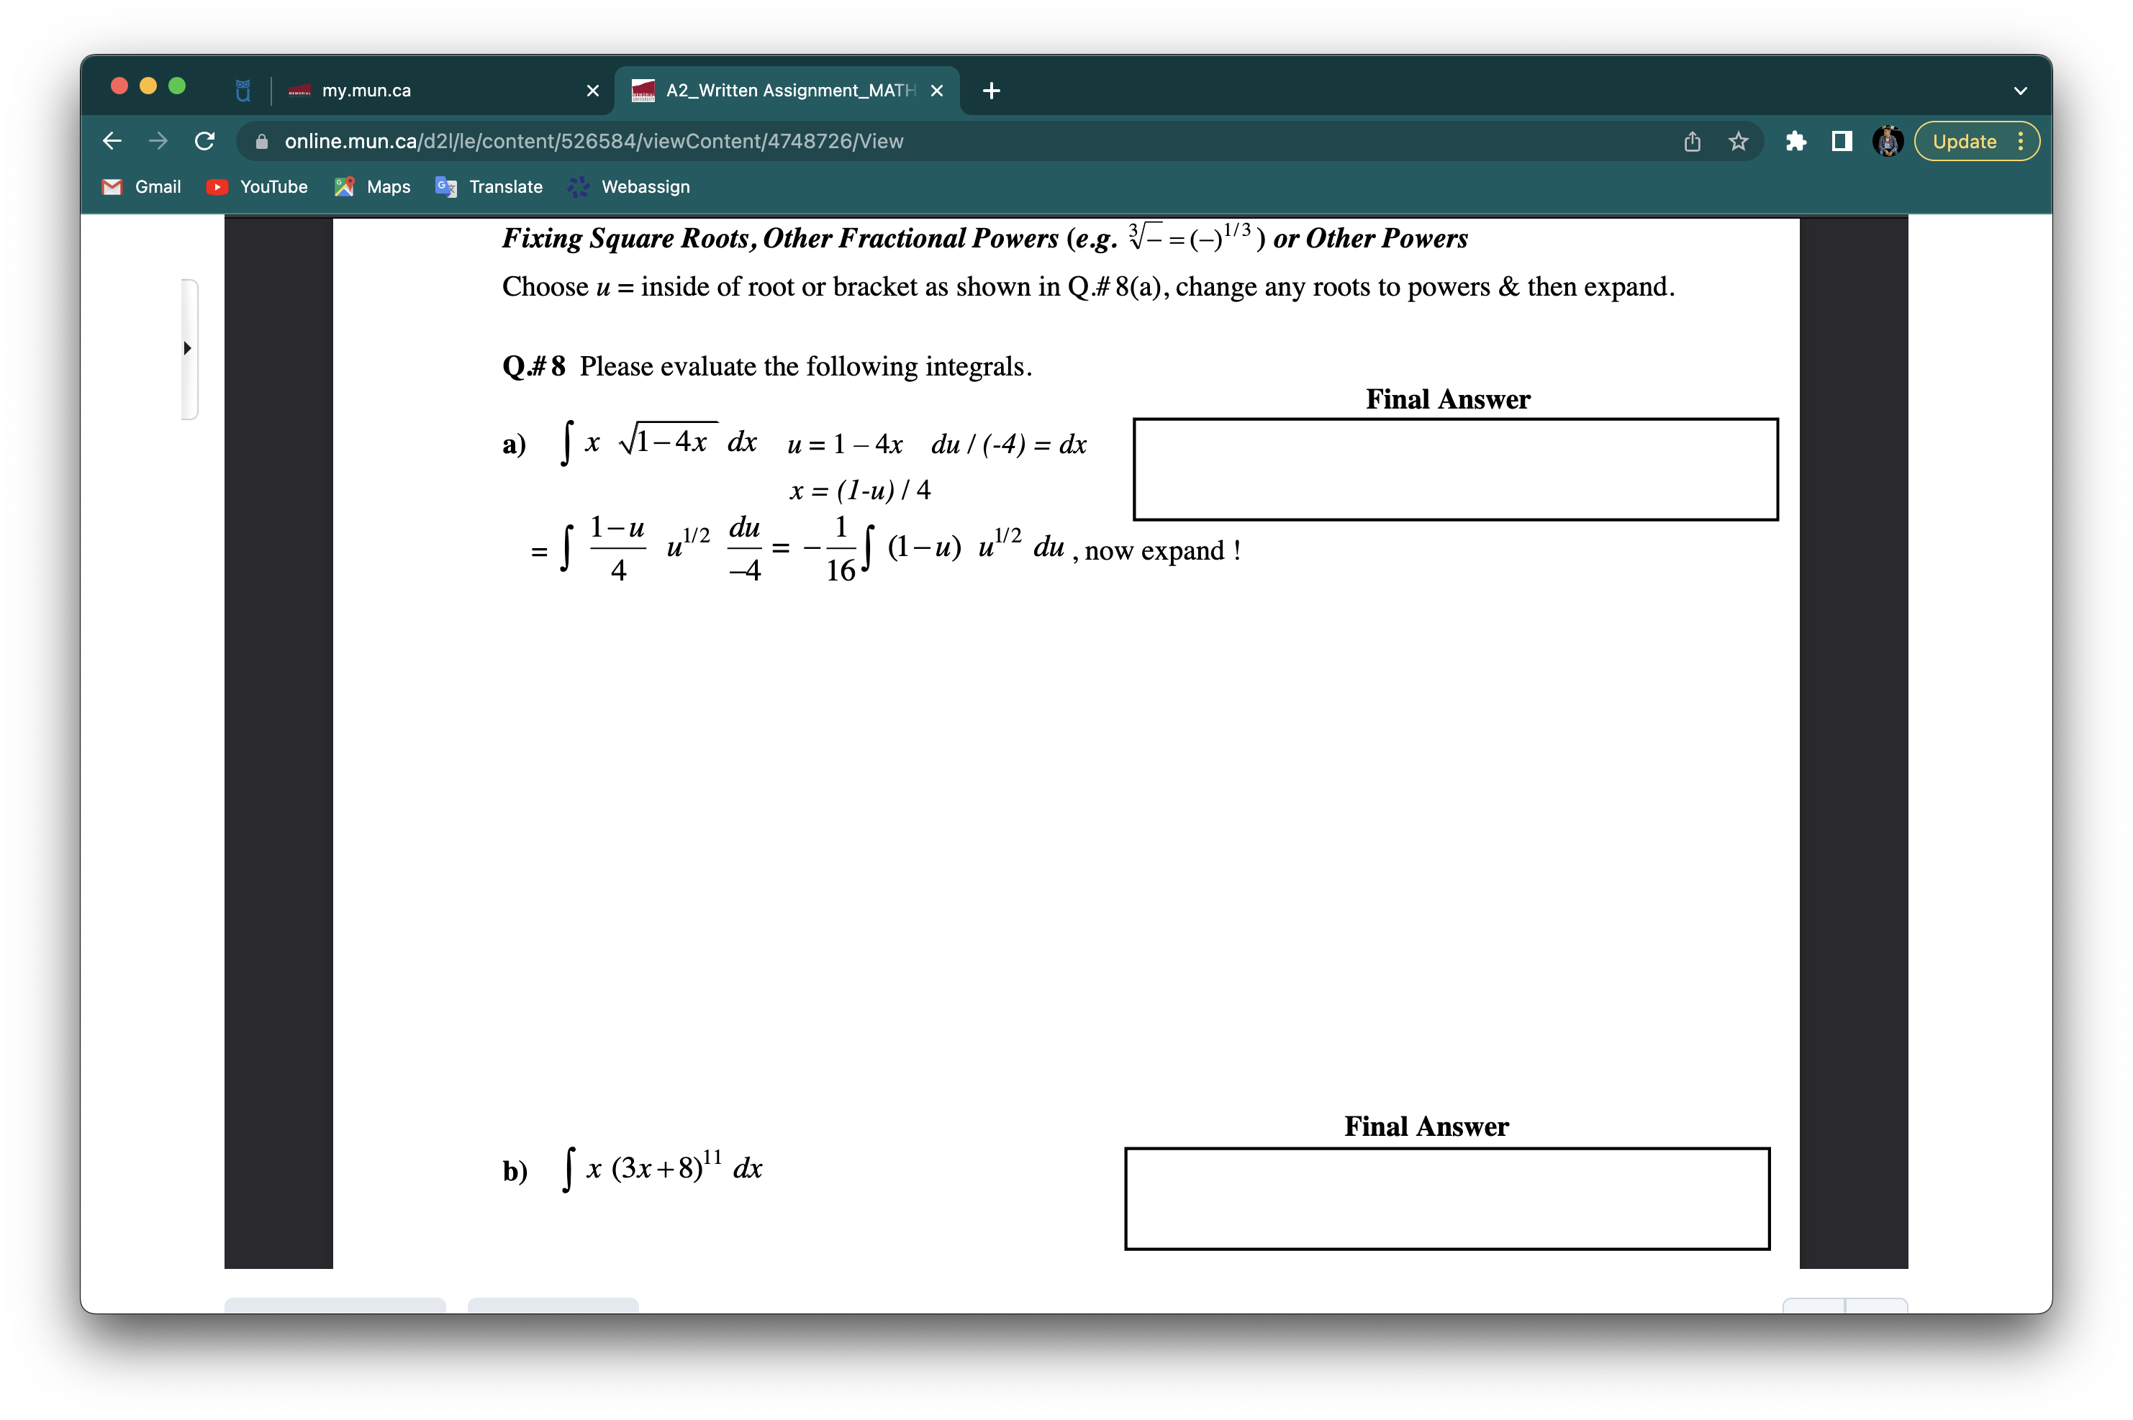The image size is (2133, 1420).
Task: Click the share icon in the address bar
Action: coord(1690,141)
